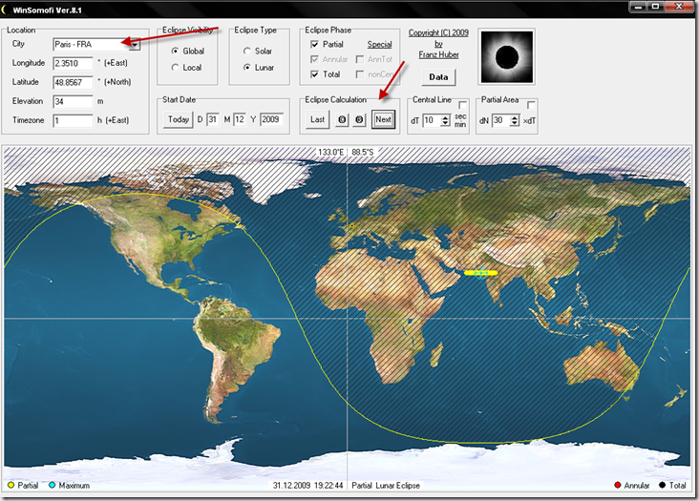Image resolution: width=699 pixels, height=501 pixels.
Task: Click the start date Day field
Action: tap(213, 120)
